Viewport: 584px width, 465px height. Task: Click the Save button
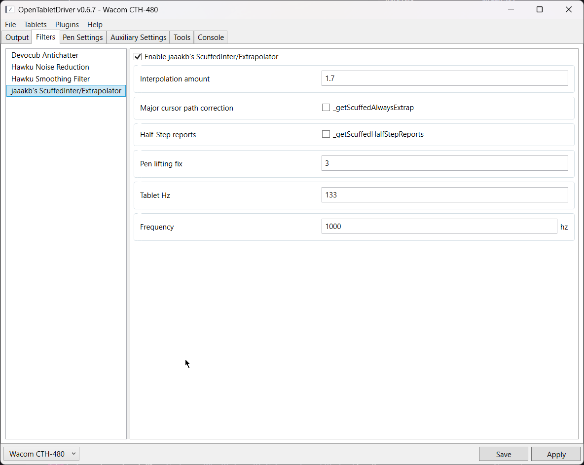click(504, 454)
